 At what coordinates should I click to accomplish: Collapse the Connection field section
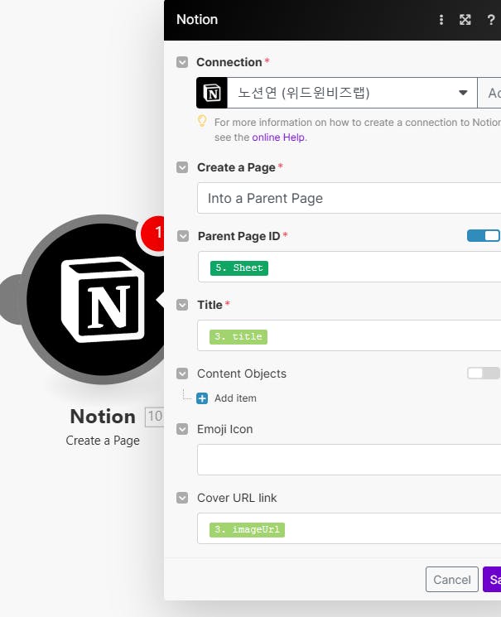tap(182, 62)
